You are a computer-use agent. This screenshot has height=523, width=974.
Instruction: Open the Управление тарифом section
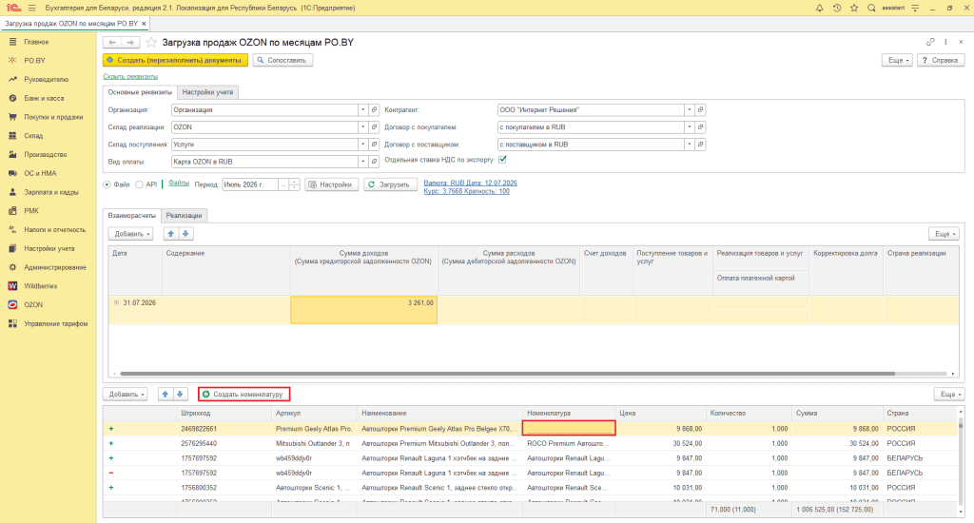pos(56,323)
